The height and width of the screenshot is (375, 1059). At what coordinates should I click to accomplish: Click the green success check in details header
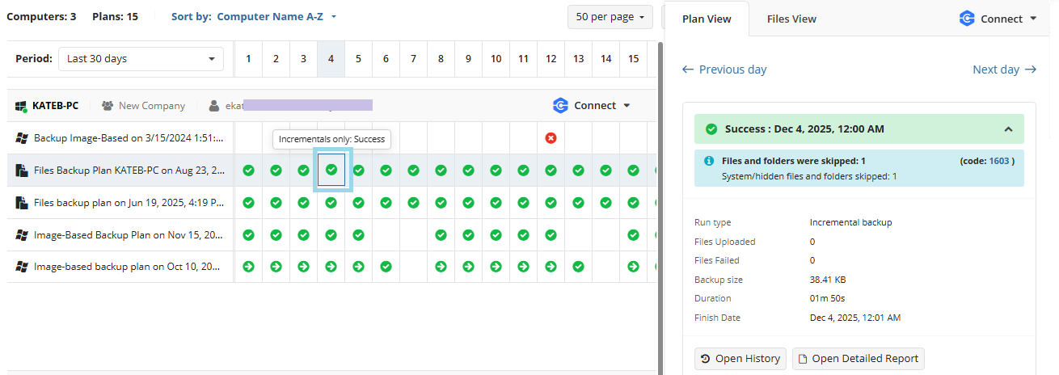(x=711, y=129)
